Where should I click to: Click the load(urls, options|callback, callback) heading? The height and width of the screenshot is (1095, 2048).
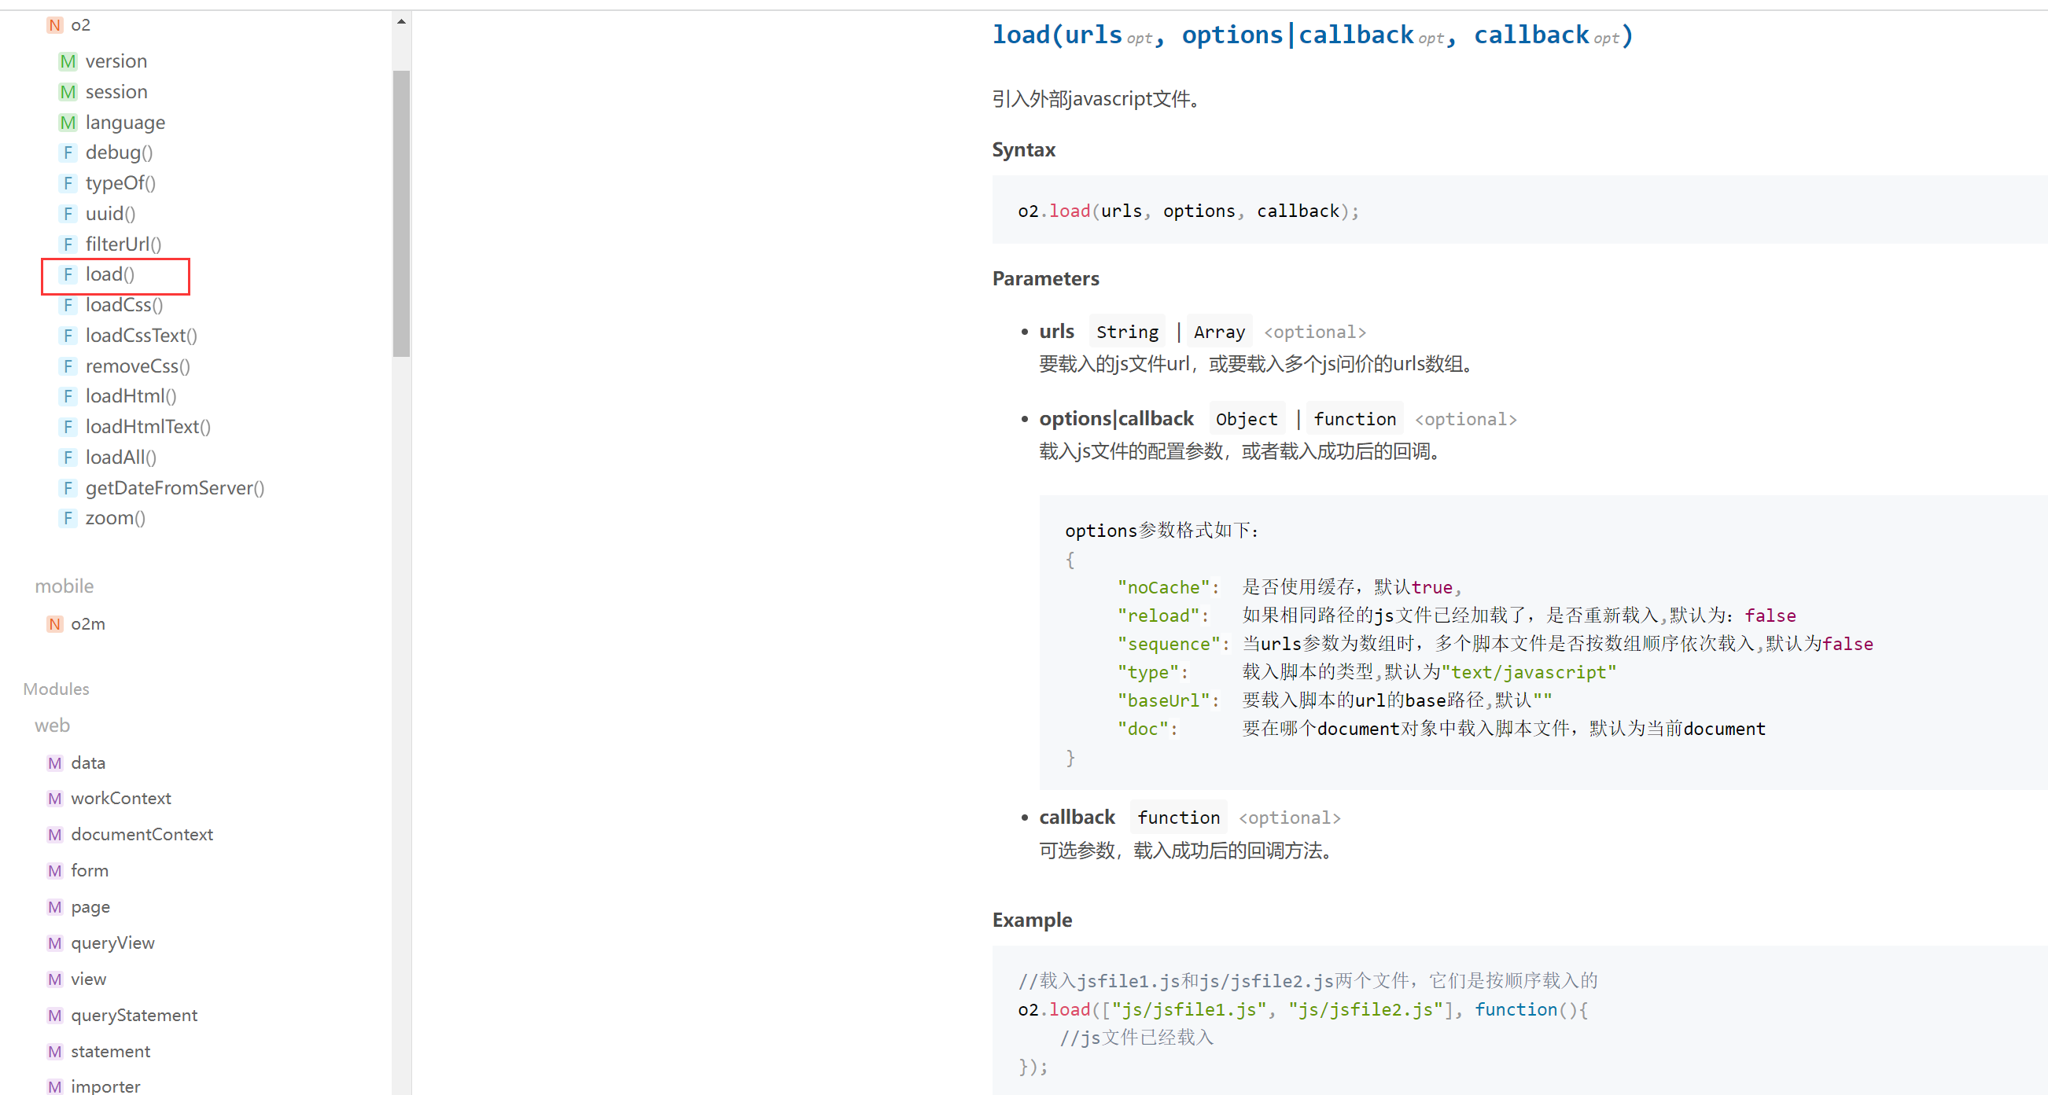click(x=1312, y=35)
